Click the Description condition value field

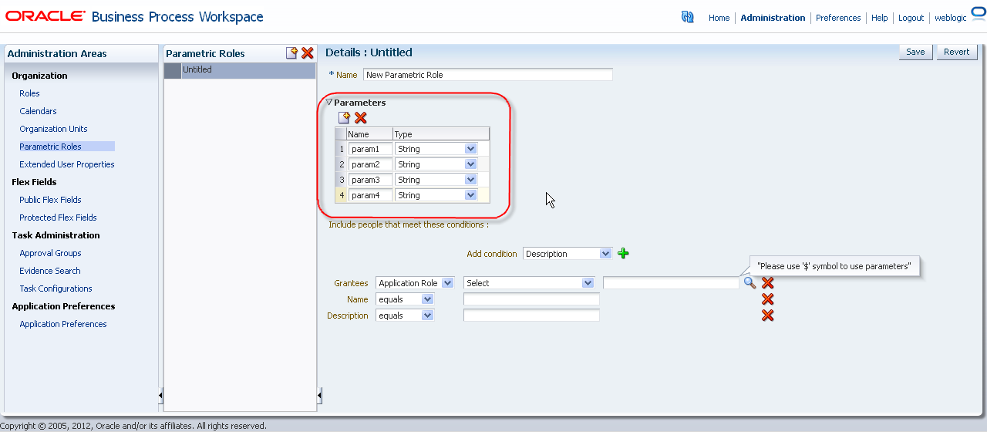pos(531,316)
